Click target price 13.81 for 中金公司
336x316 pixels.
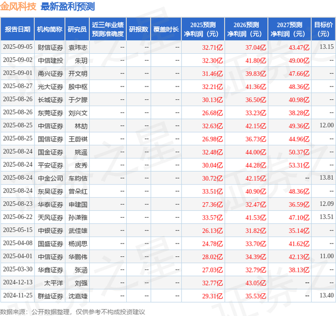[x=326, y=178]
